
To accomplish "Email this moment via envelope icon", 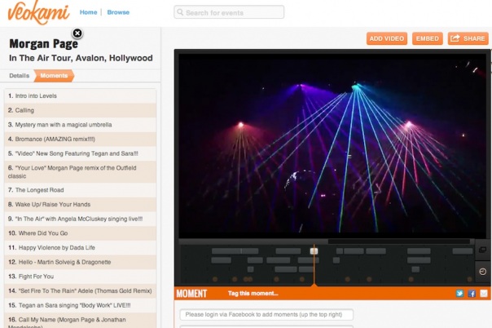I will tap(484, 294).
